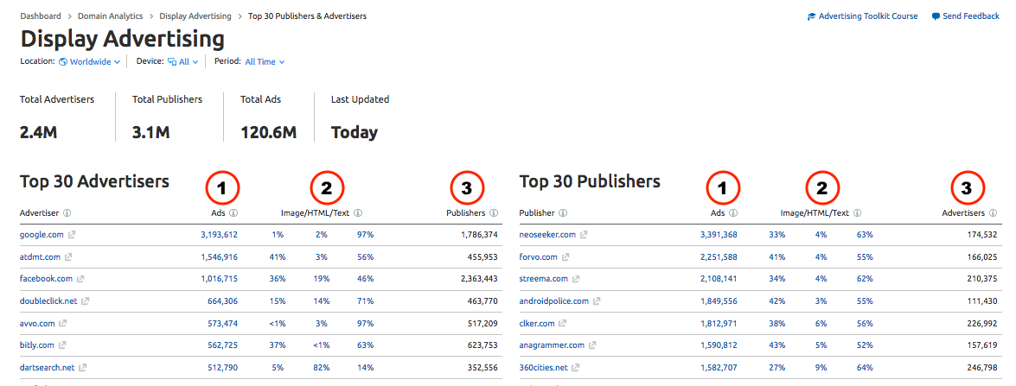Click ads count 3,391,368 for neoseeker.com
Screen dimensions: 1016x386
tap(719, 235)
